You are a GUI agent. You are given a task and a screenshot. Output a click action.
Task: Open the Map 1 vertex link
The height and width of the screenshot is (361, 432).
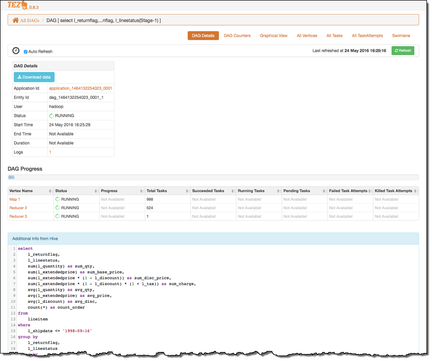(15, 199)
